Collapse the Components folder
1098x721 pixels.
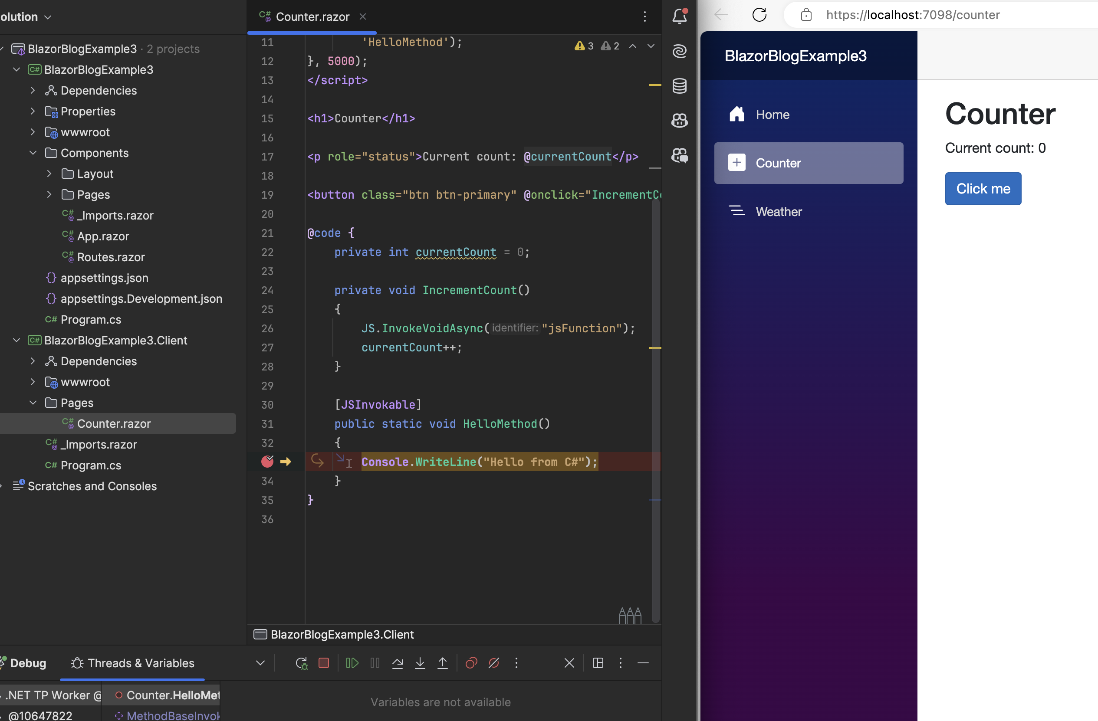[33, 153]
